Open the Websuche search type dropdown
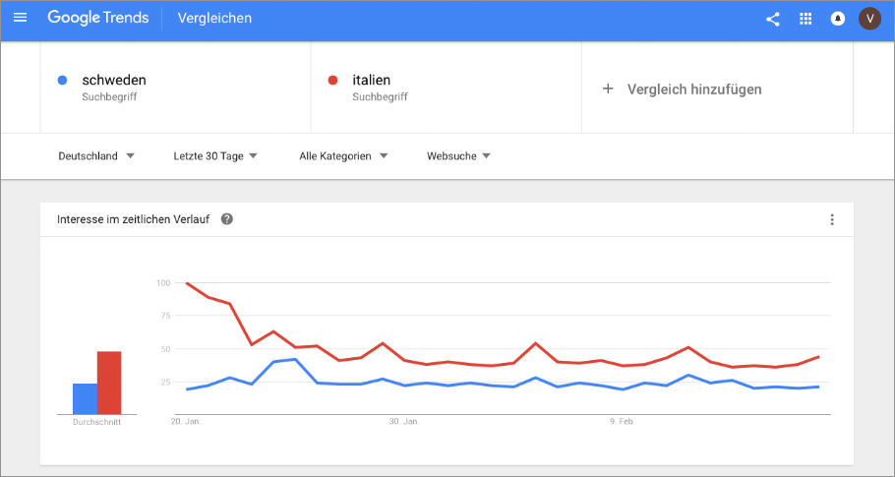 [458, 155]
